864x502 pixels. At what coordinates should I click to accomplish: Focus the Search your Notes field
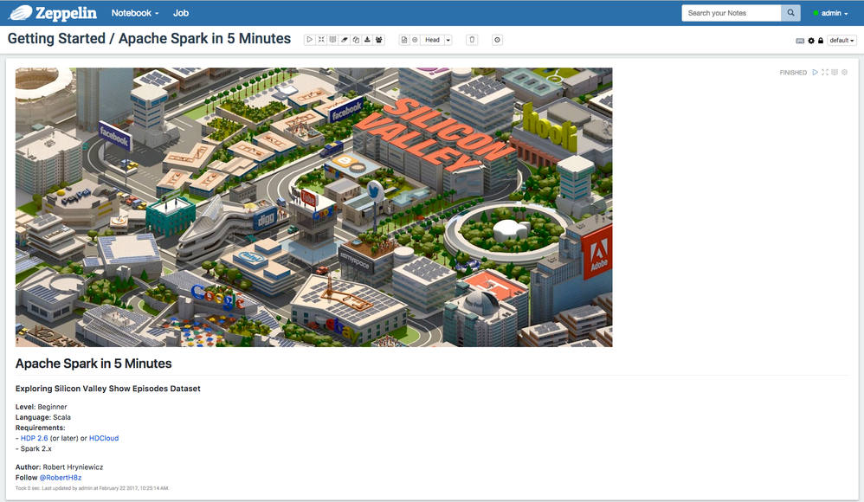coord(732,13)
